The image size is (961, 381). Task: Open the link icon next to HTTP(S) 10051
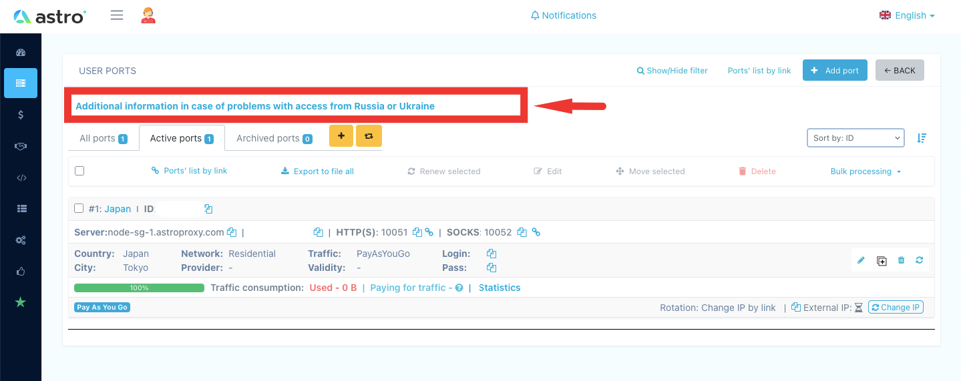click(x=429, y=232)
